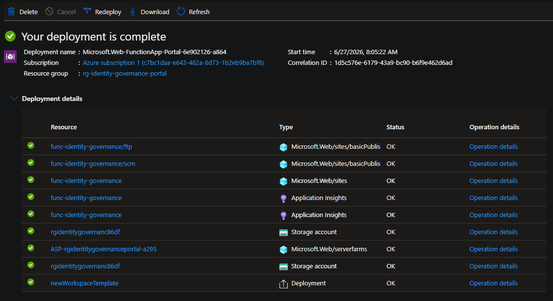Click the Delete trash icon

pyautogui.click(x=11, y=12)
